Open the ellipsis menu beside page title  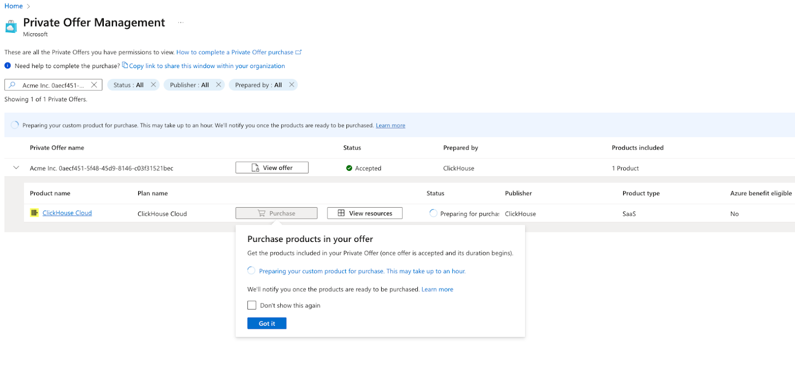[x=181, y=23]
